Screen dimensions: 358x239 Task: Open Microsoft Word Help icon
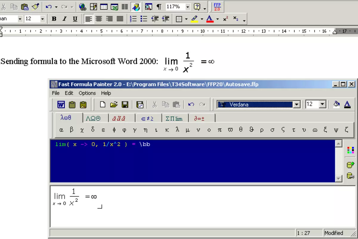197,7
